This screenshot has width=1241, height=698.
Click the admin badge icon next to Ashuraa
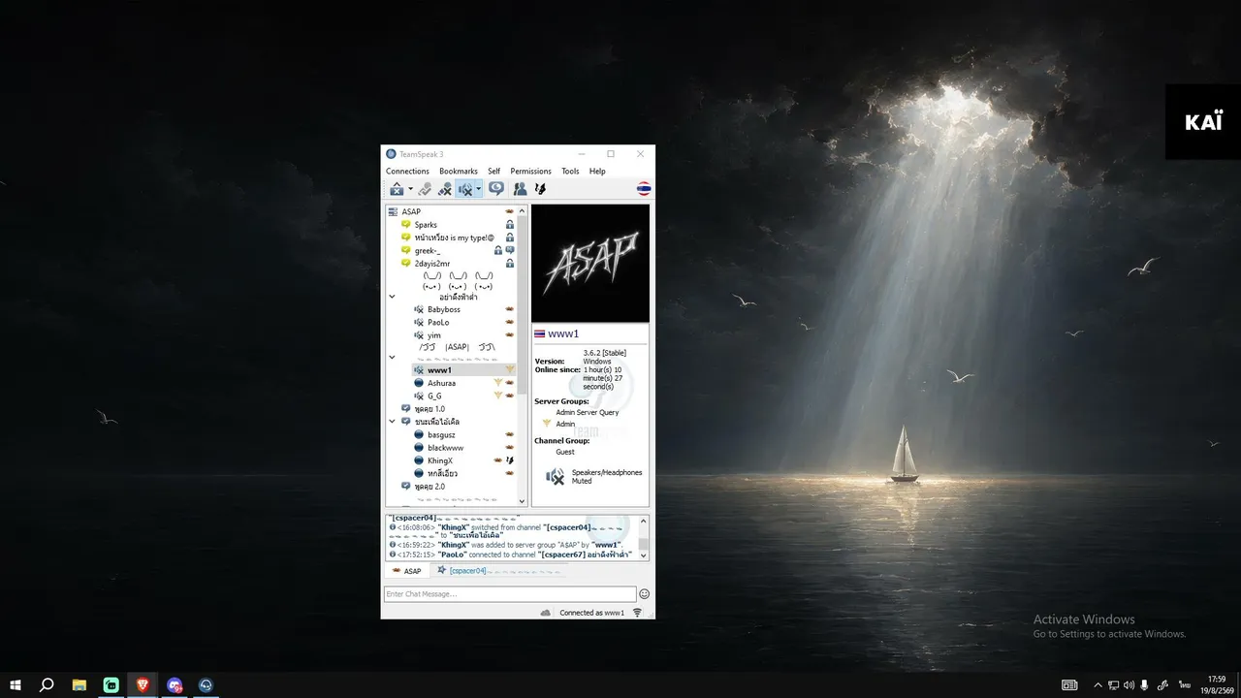(498, 383)
